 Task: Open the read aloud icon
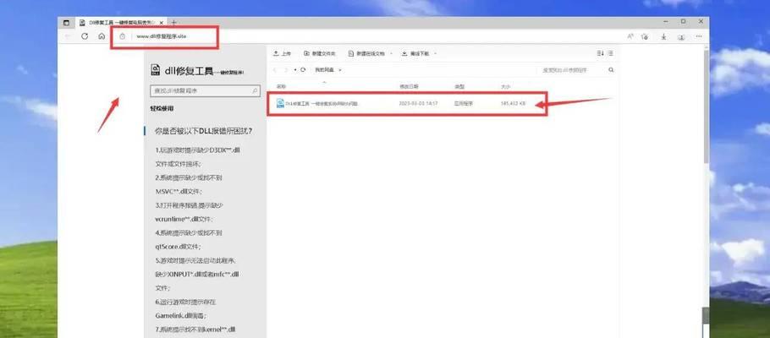coord(630,36)
